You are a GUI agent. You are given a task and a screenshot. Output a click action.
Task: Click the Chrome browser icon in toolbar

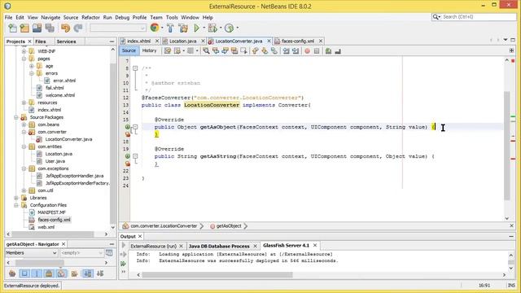[x=155, y=28]
